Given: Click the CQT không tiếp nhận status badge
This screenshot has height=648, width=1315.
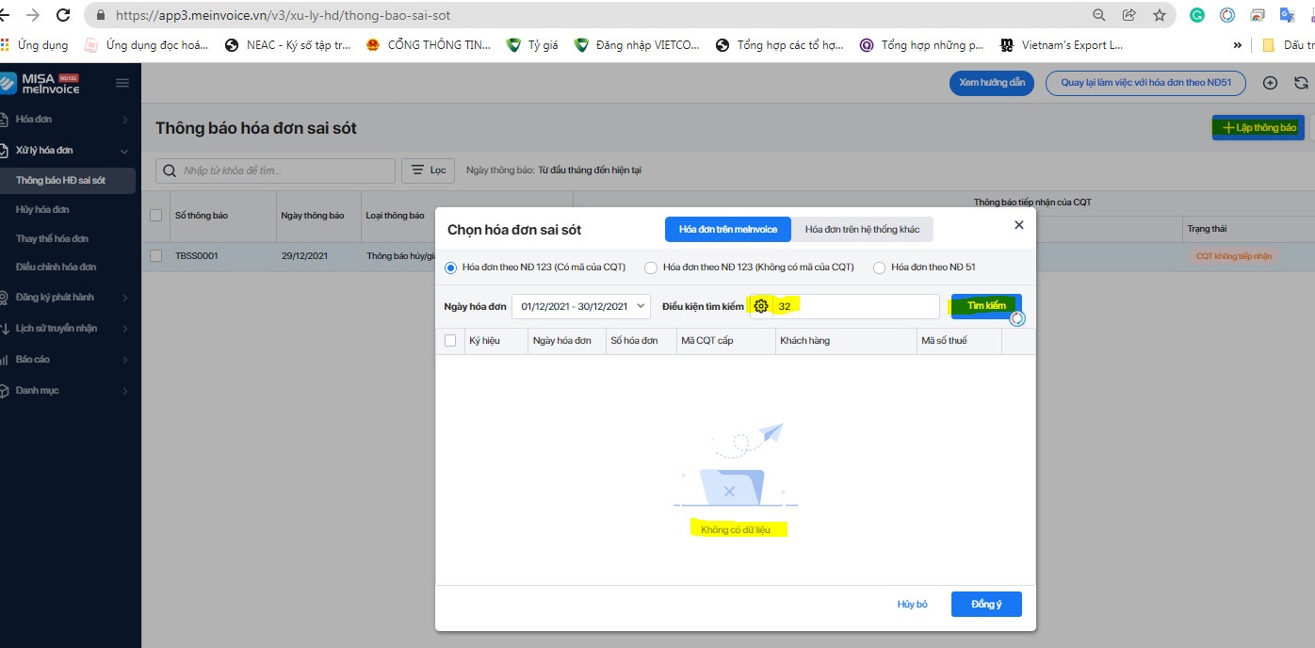Looking at the screenshot, I should (1234, 255).
